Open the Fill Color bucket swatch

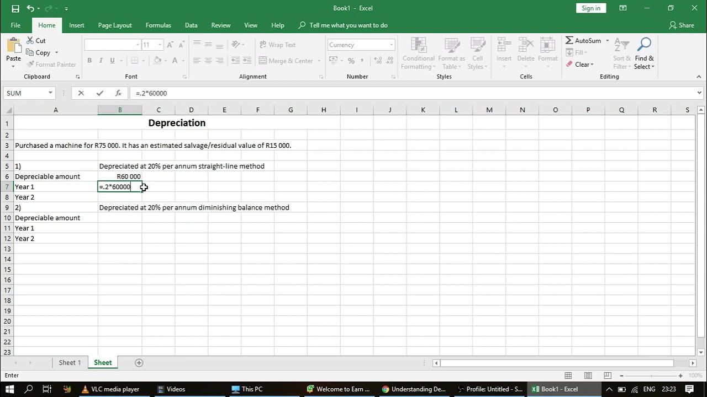point(157,61)
